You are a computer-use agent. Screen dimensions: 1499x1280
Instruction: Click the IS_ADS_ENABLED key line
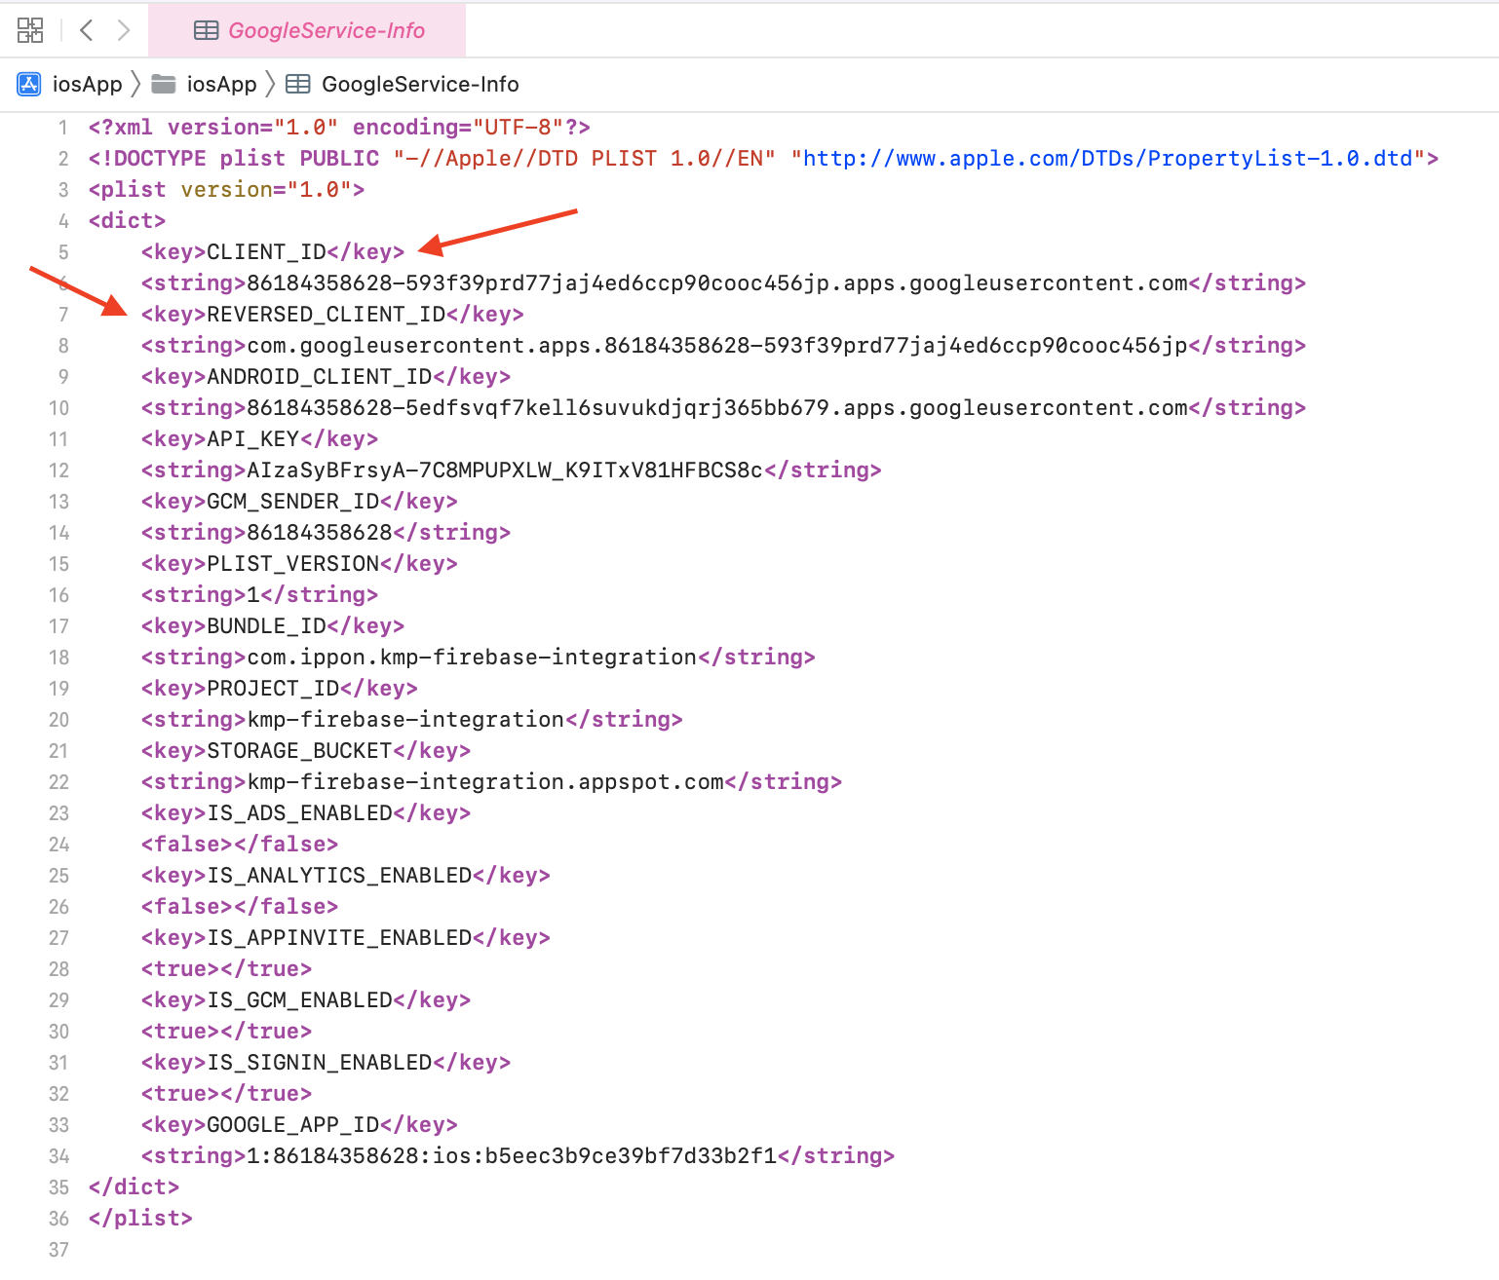point(306,812)
